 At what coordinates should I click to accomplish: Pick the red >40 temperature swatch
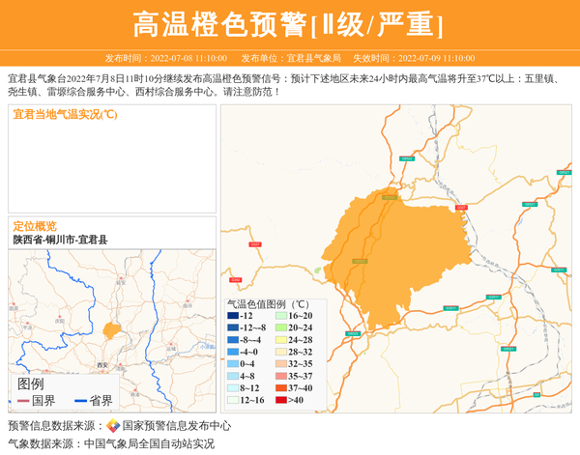281,400
